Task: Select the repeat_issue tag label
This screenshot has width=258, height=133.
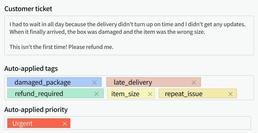Action: pyautogui.click(x=184, y=94)
